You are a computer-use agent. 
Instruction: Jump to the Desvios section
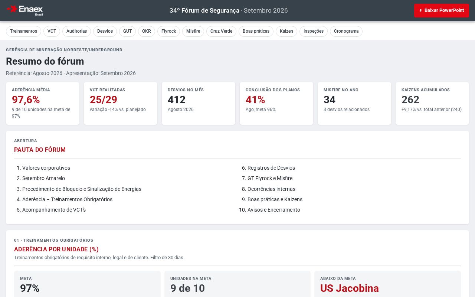(x=105, y=31)
